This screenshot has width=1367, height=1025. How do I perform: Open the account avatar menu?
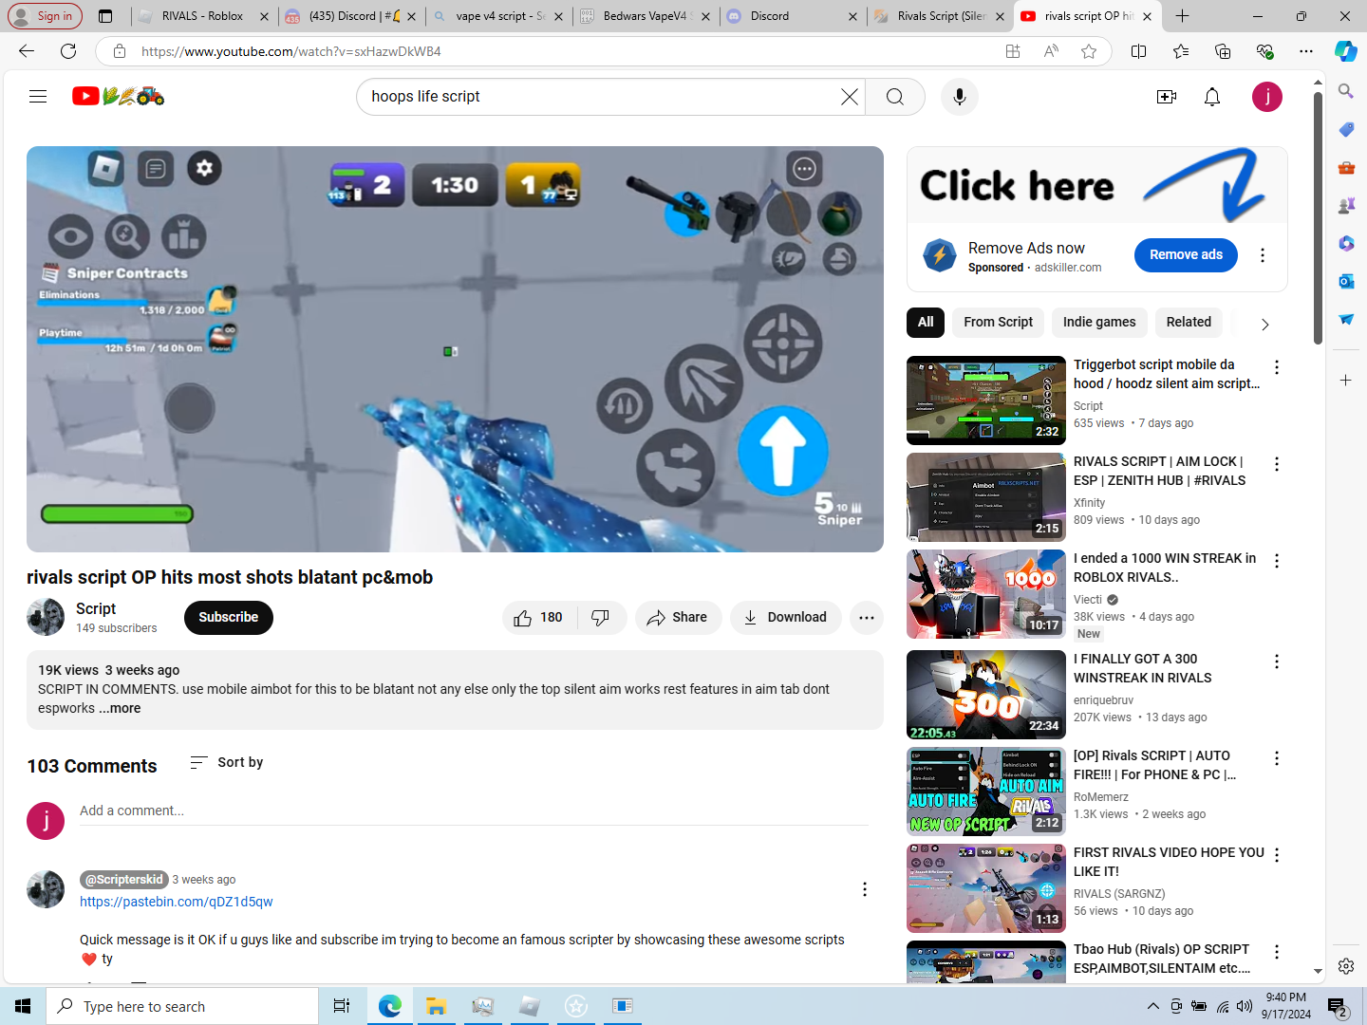(1267, 97)
